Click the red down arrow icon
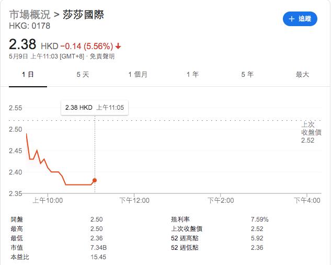The height and width of the screenshot is (265, 332). coord(119,45)
